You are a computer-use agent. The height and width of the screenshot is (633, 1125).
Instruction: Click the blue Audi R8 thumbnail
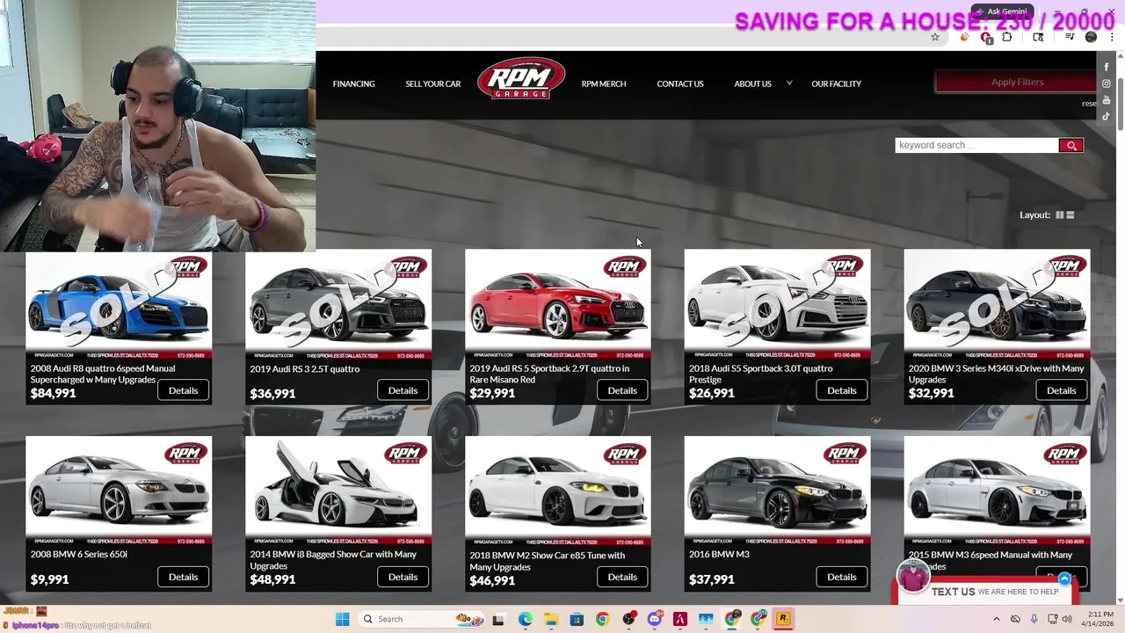click(x=119, y=305)
